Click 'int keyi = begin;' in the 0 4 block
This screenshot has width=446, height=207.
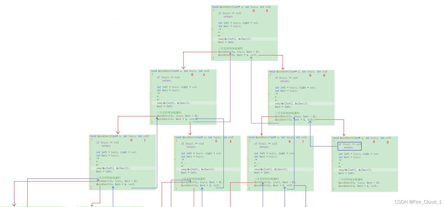click(168, 90)
